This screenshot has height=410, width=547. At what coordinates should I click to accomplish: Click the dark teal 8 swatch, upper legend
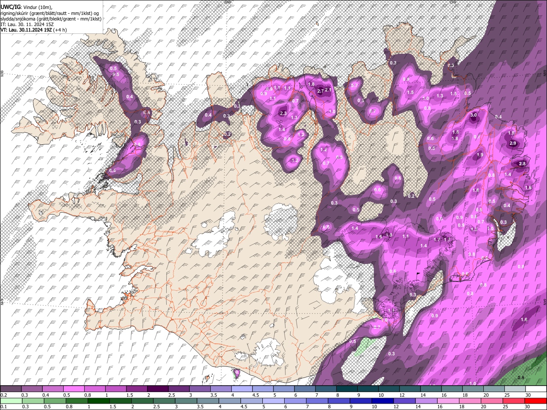pos(347,389)
